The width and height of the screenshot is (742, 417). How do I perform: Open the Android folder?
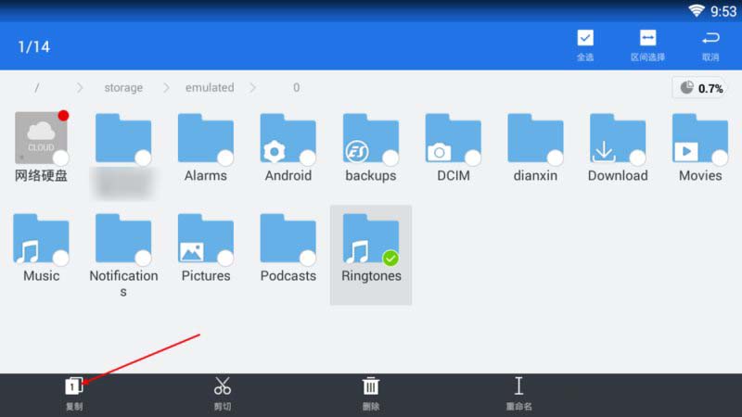[x=288, y=138]
